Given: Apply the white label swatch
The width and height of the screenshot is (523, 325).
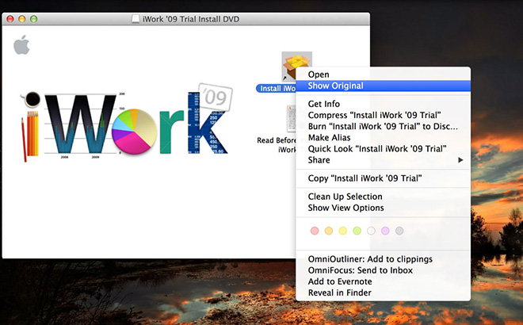Looking at the screenshot, I should [x=371, y=231].
